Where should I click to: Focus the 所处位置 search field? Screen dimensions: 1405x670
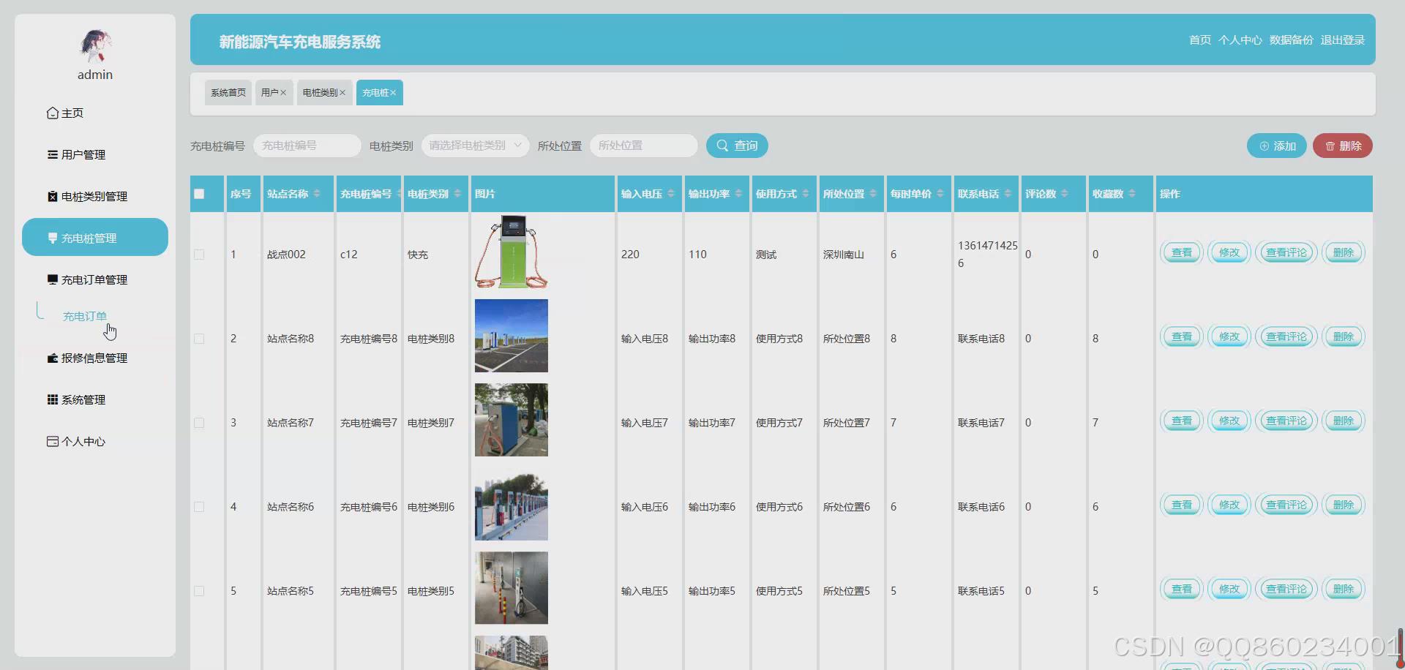[644, 146]
